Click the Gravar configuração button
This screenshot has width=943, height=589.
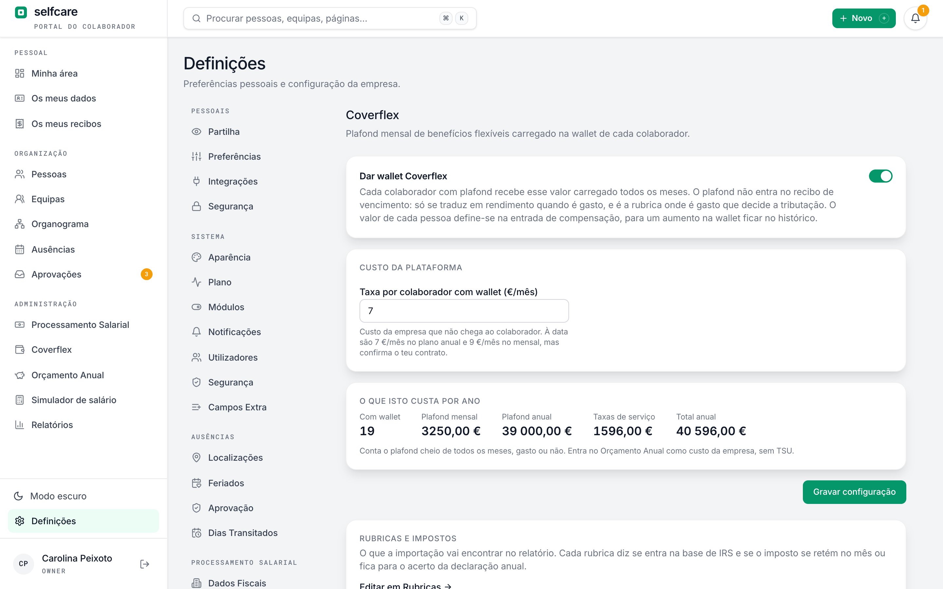[854, 491]
